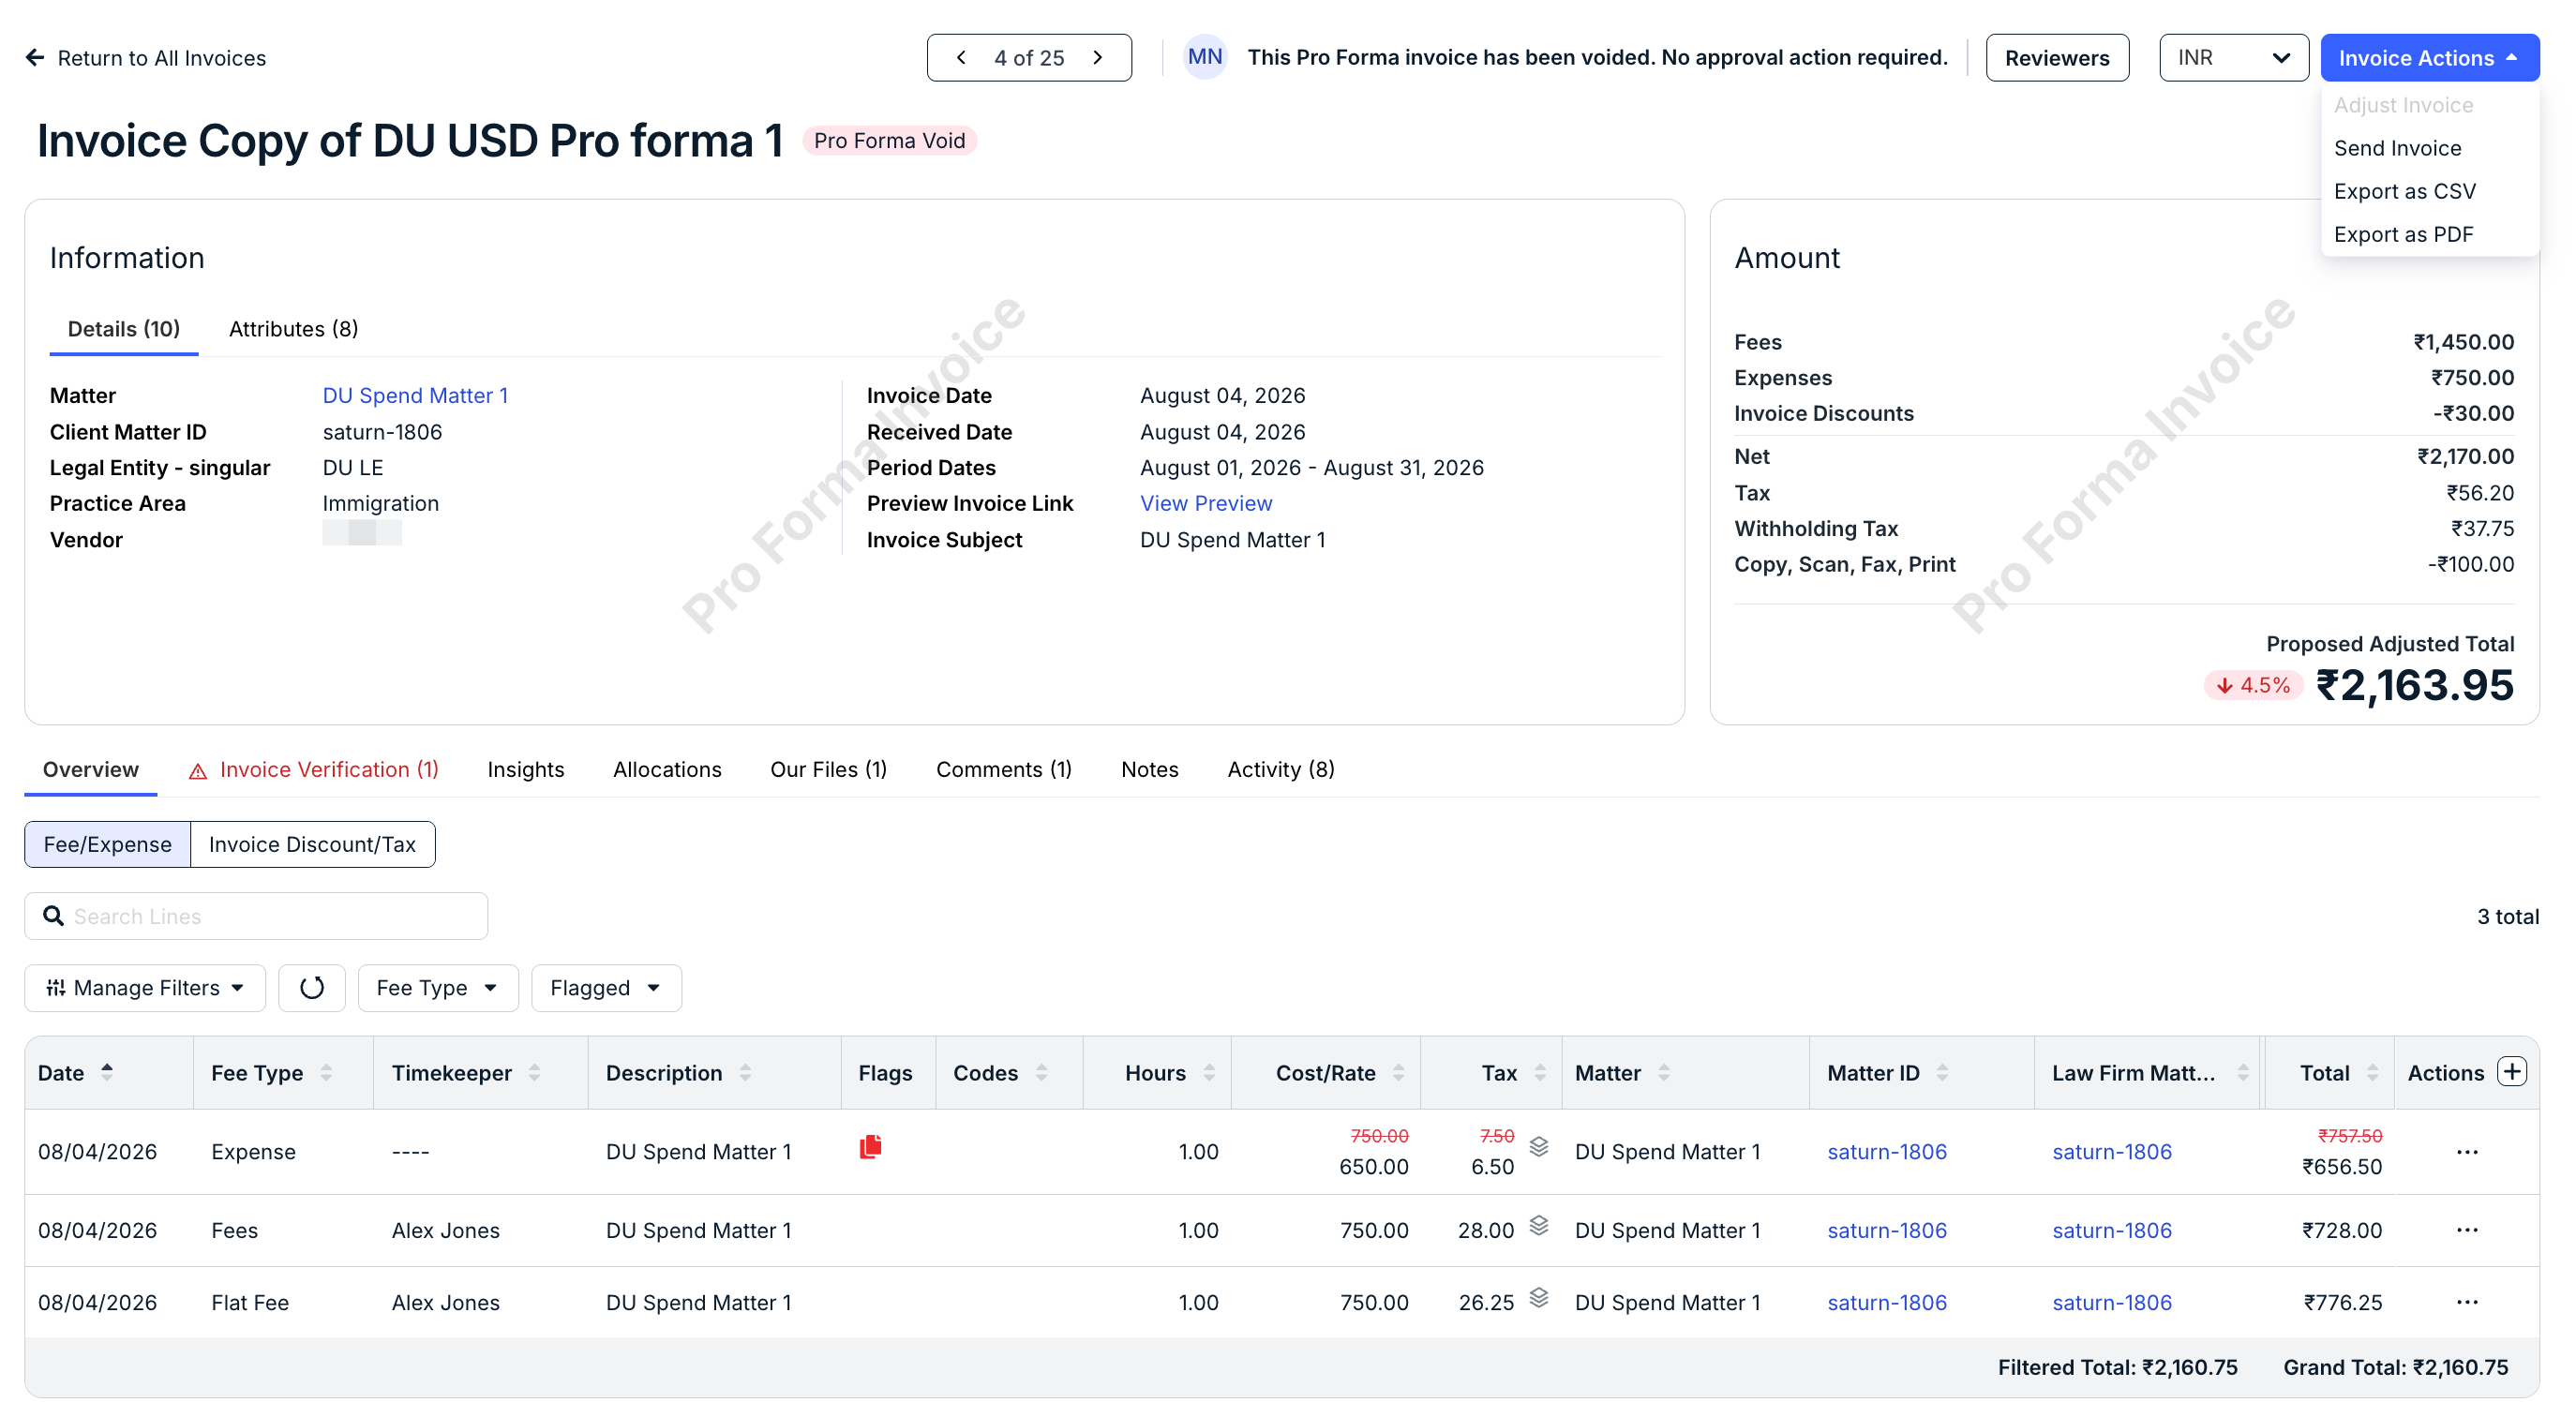Open the Invoice Verification tab
Screen dimensions: 2576x1417
click(314, 769)
